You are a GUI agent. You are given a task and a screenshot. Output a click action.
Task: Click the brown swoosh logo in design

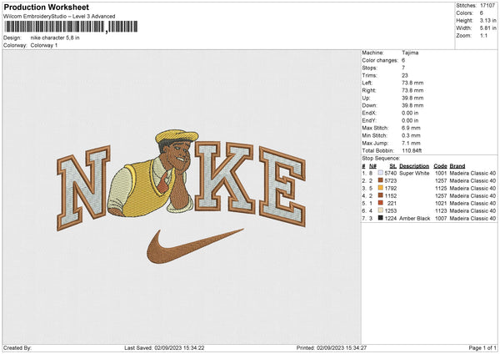click(195, 246)
